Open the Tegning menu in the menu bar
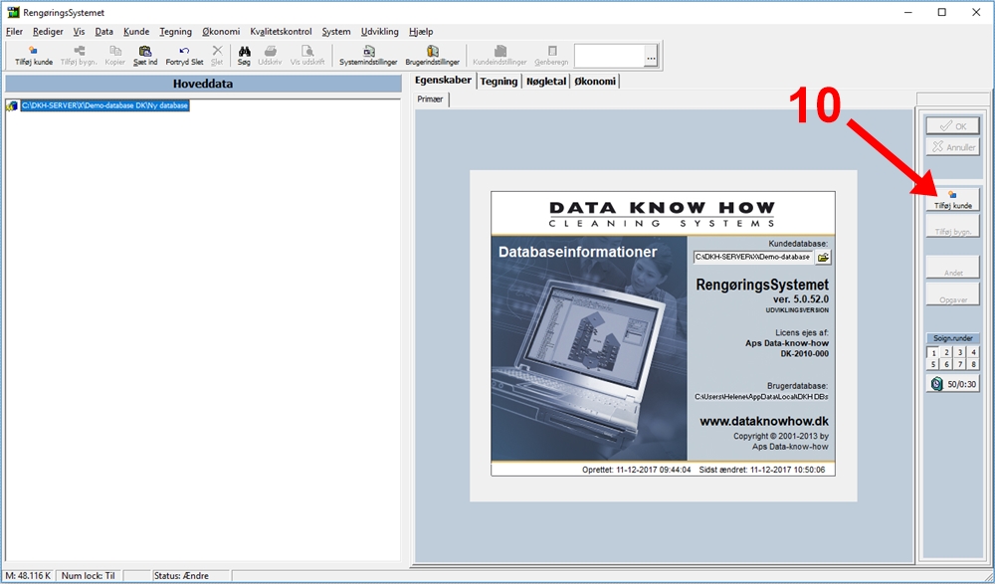 [176, 31]
